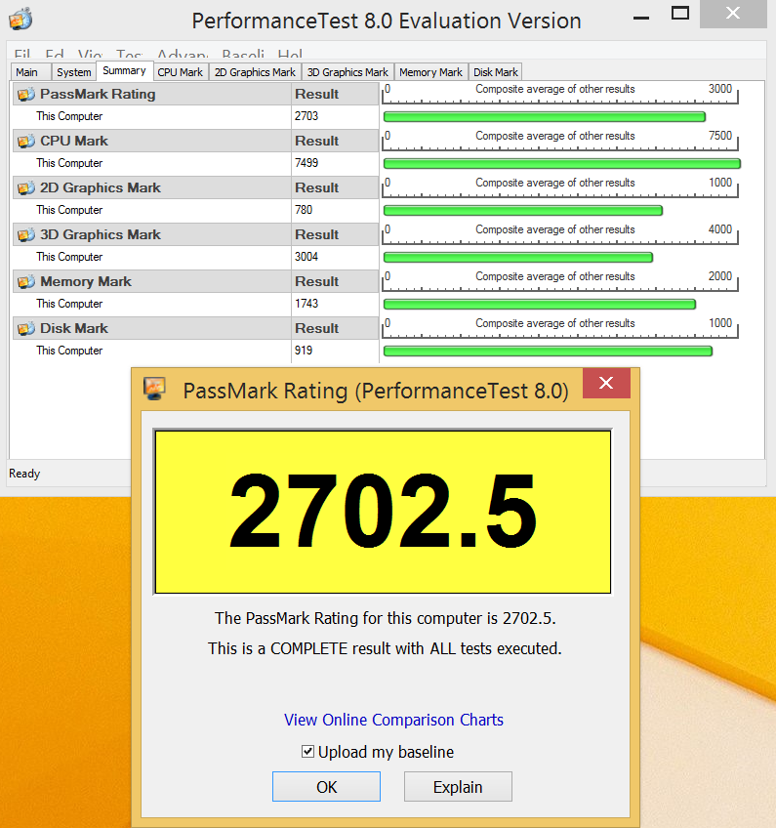Open the 2D Graphics Mark tab
The width and height of the screenshot is (776, 828).
tap(255, 72)
